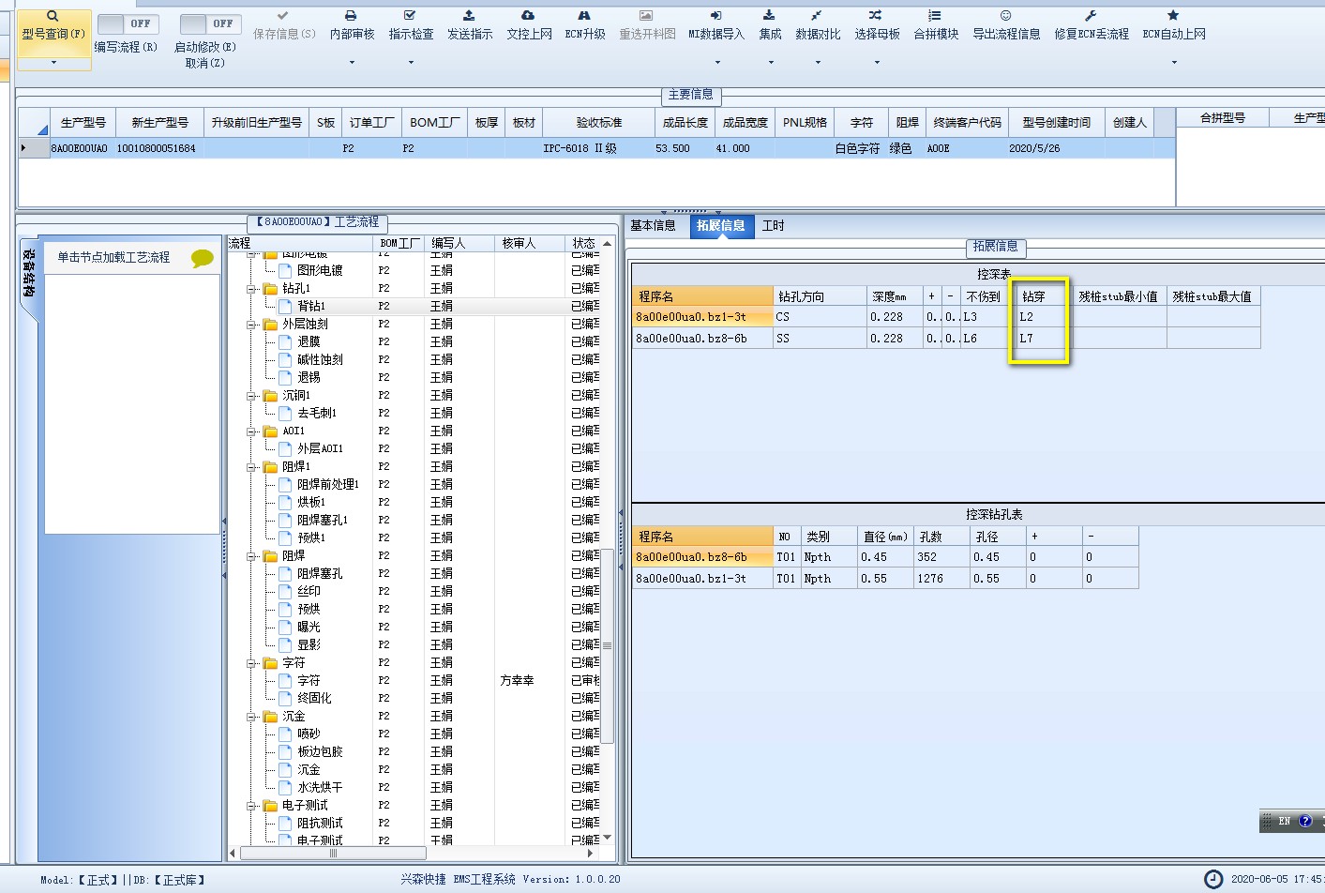Open the dropdown arrow under MI数据导入

(x=717, y=63)
